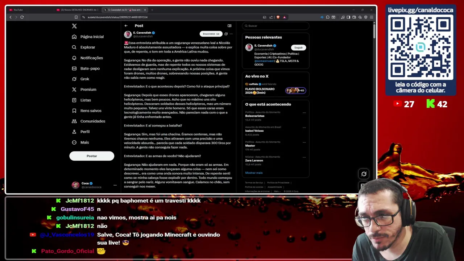Open Brave Rewards triangle icon
The height and width of the screenshot is (261, 464).
[x=285, y=17]
